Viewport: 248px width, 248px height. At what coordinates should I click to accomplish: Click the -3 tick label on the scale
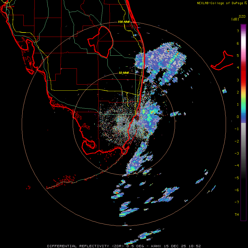click(237, 153)
